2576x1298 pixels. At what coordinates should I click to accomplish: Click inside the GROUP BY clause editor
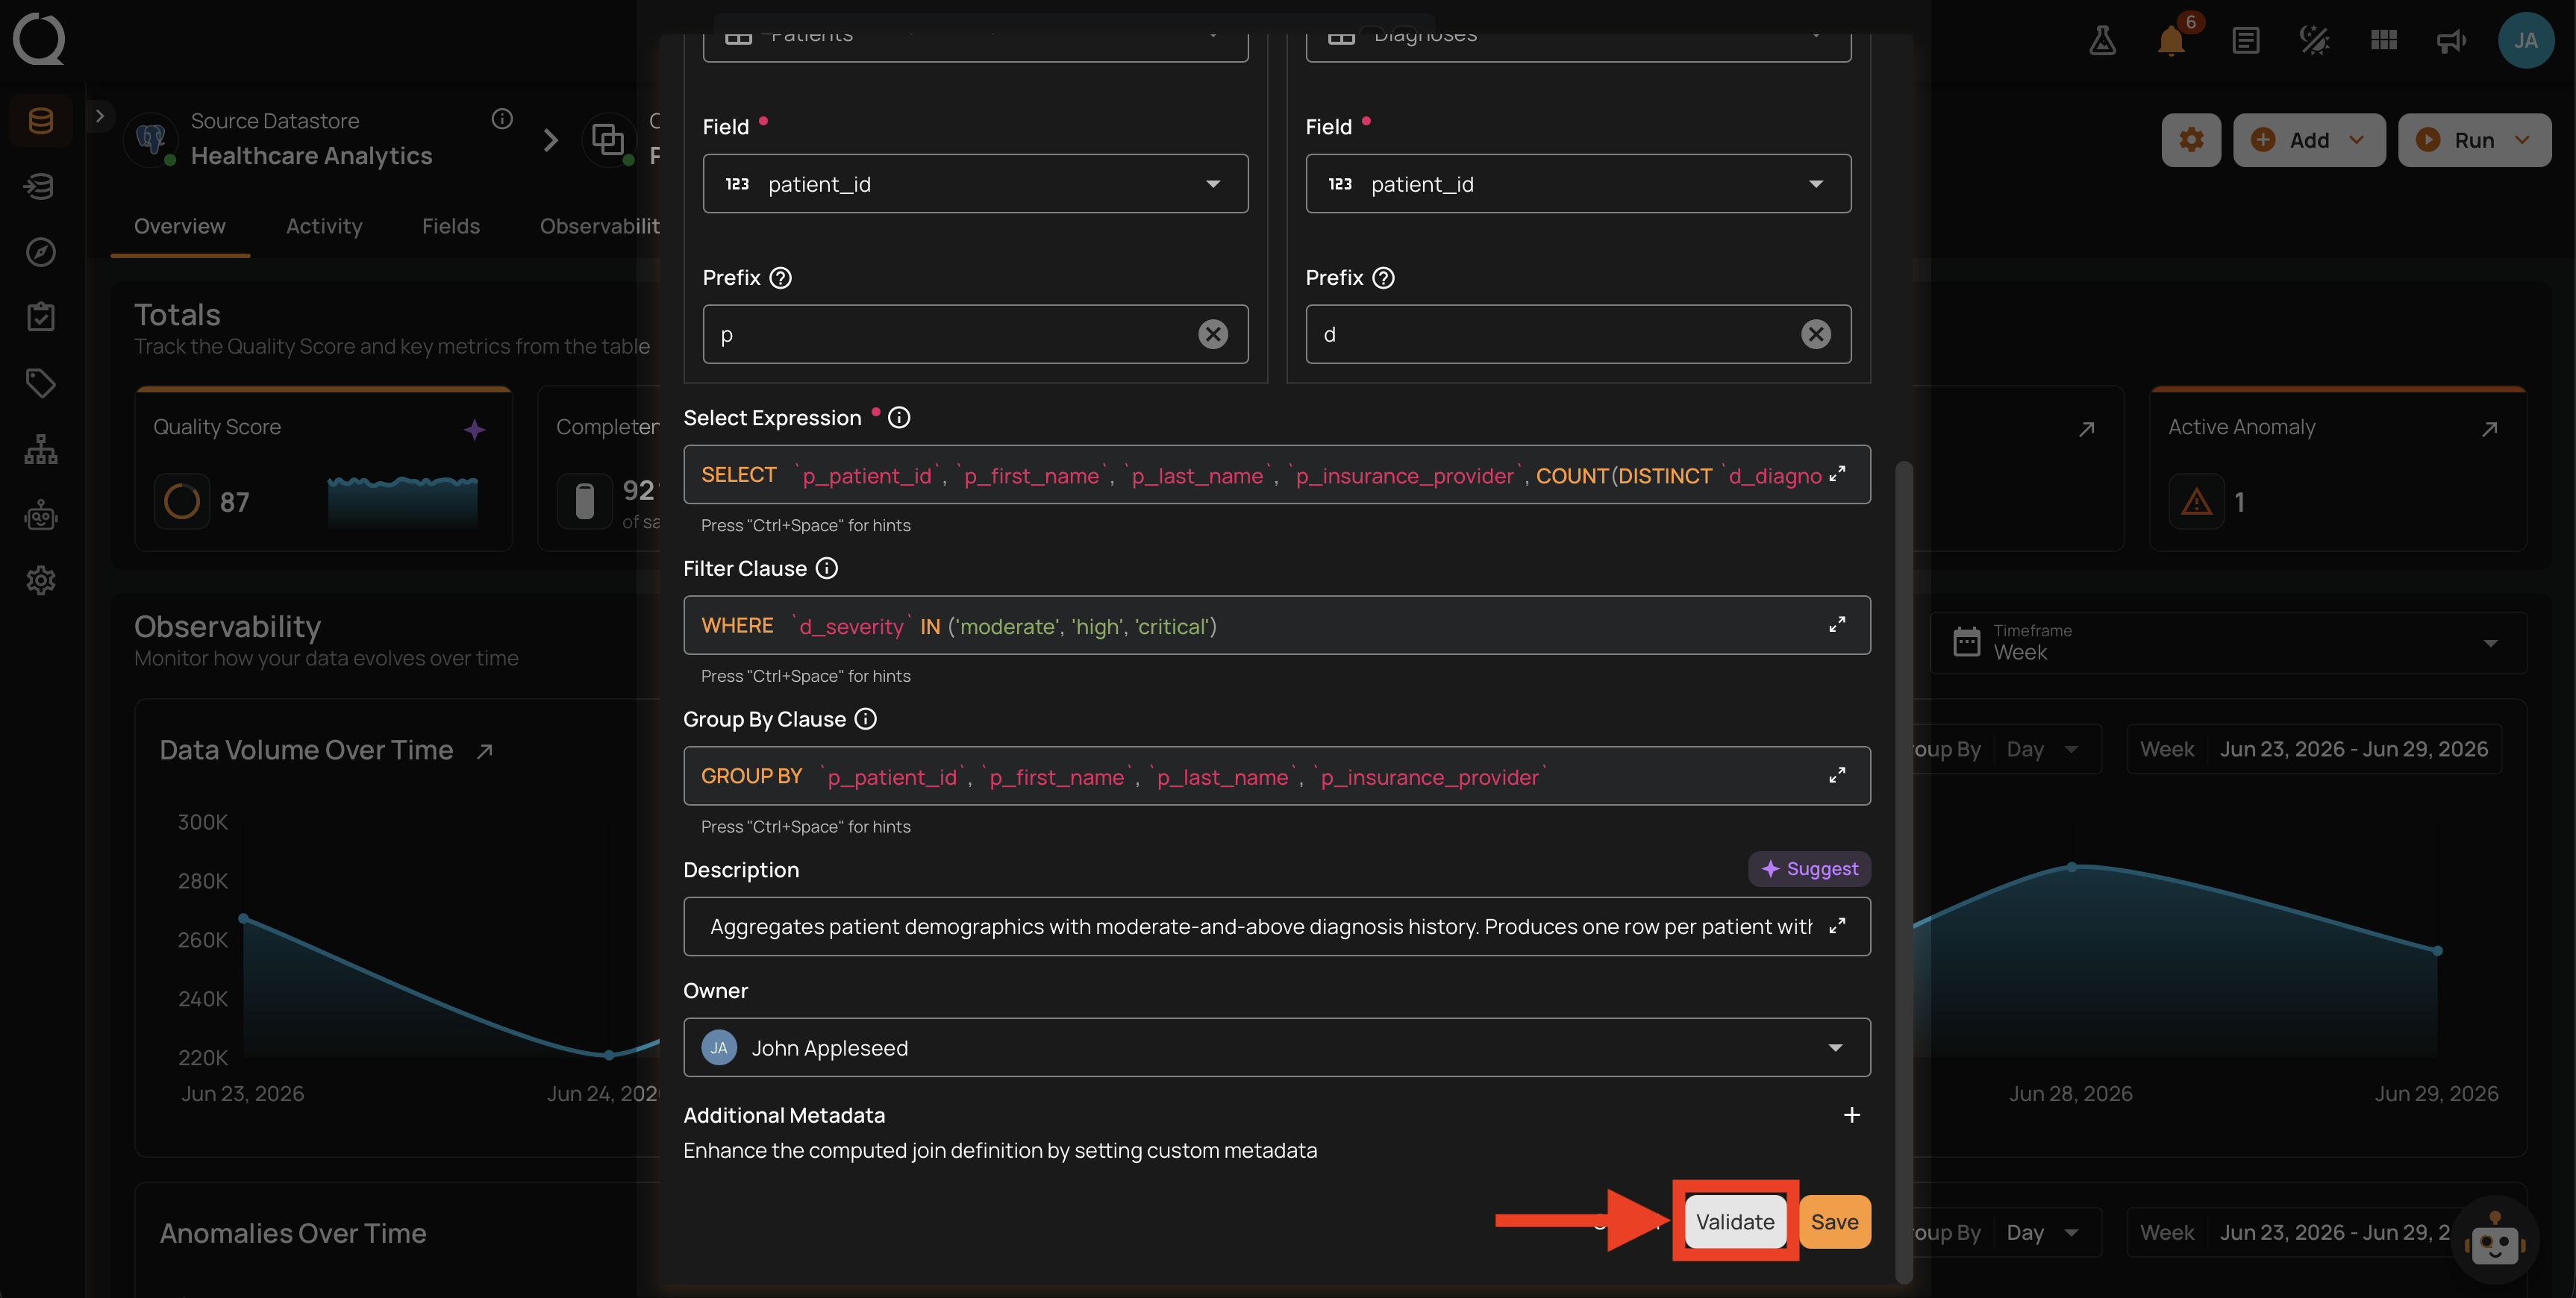tap(1277, 776)
